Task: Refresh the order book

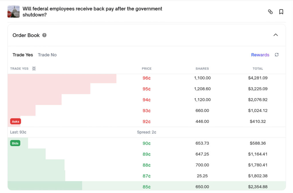Action: [x=277, y=55]
